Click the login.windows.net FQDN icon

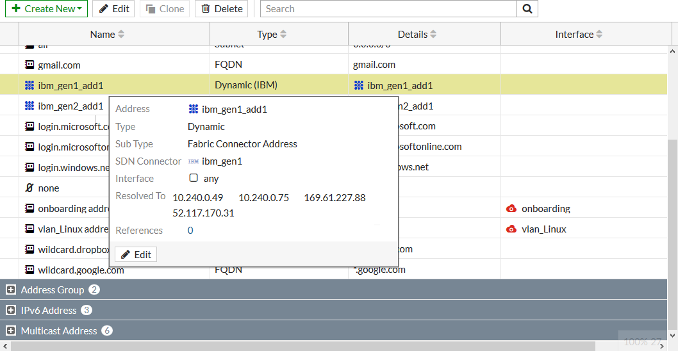pyautogui.click(x=29, y=167)
